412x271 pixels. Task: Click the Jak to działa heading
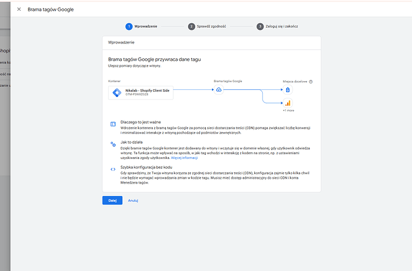click(131, 142)
